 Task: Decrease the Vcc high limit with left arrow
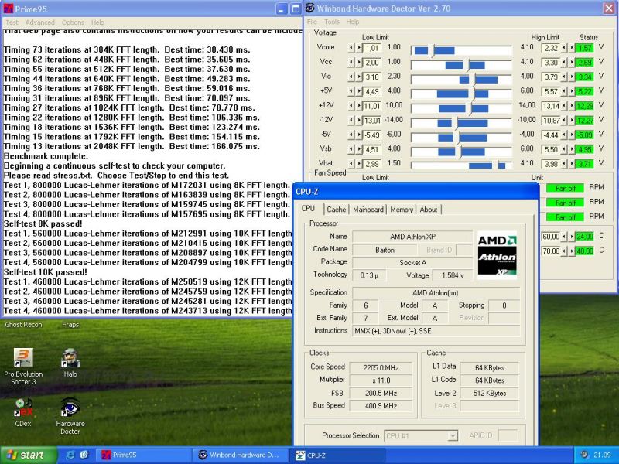pos(564,63)
